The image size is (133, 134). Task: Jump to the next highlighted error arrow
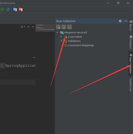pos(33,27)
